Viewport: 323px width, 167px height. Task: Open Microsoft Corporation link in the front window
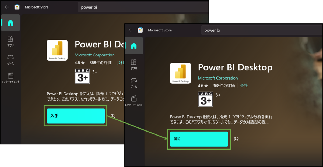click(x=218, y=78)
